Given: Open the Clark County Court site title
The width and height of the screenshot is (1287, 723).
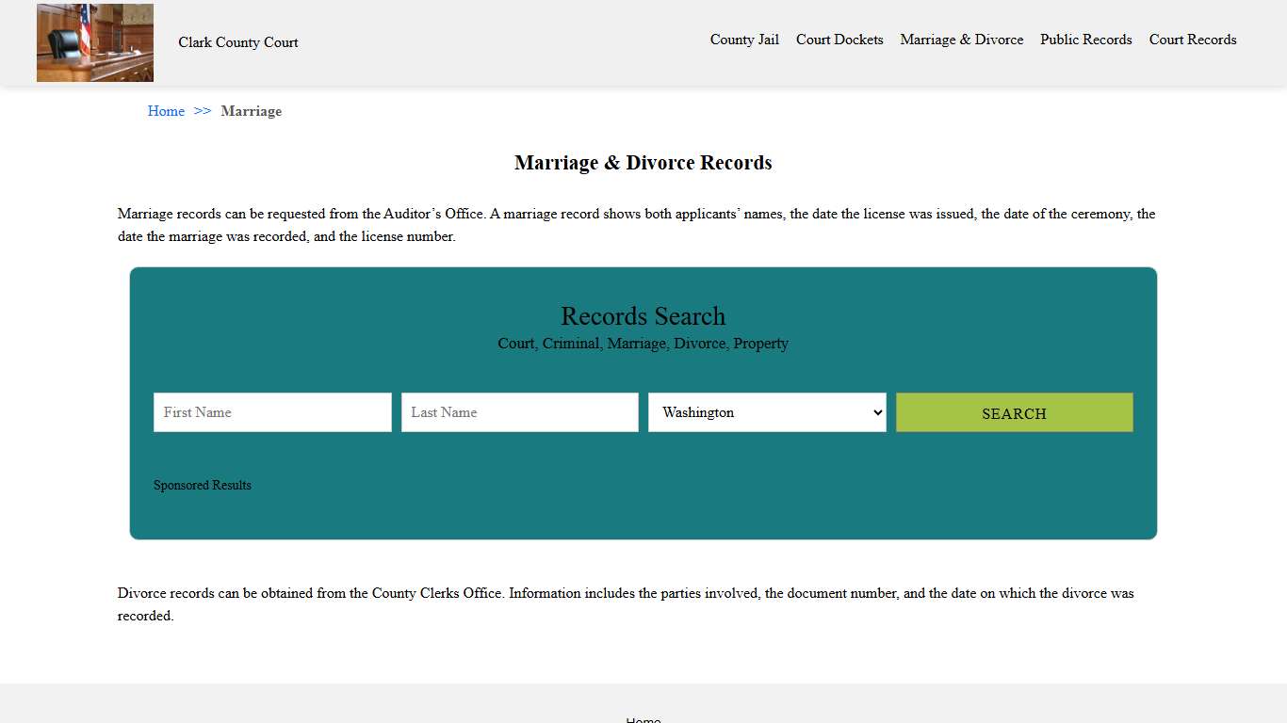Looking at the screenshot, I should pos(238,42).
